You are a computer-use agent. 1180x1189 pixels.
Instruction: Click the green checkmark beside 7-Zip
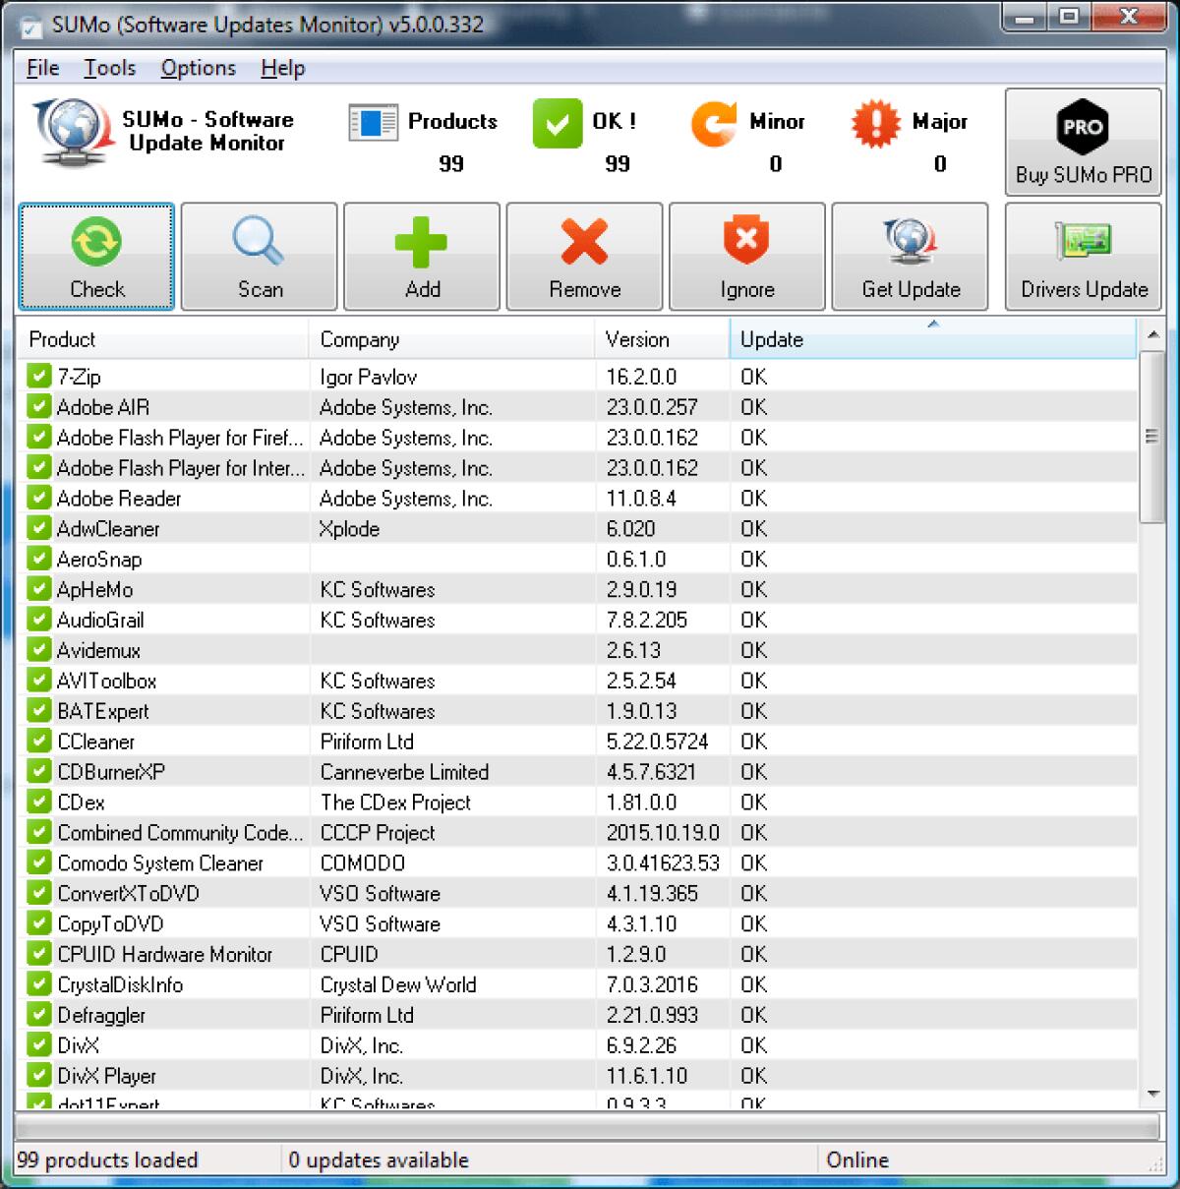coord(37,376)
